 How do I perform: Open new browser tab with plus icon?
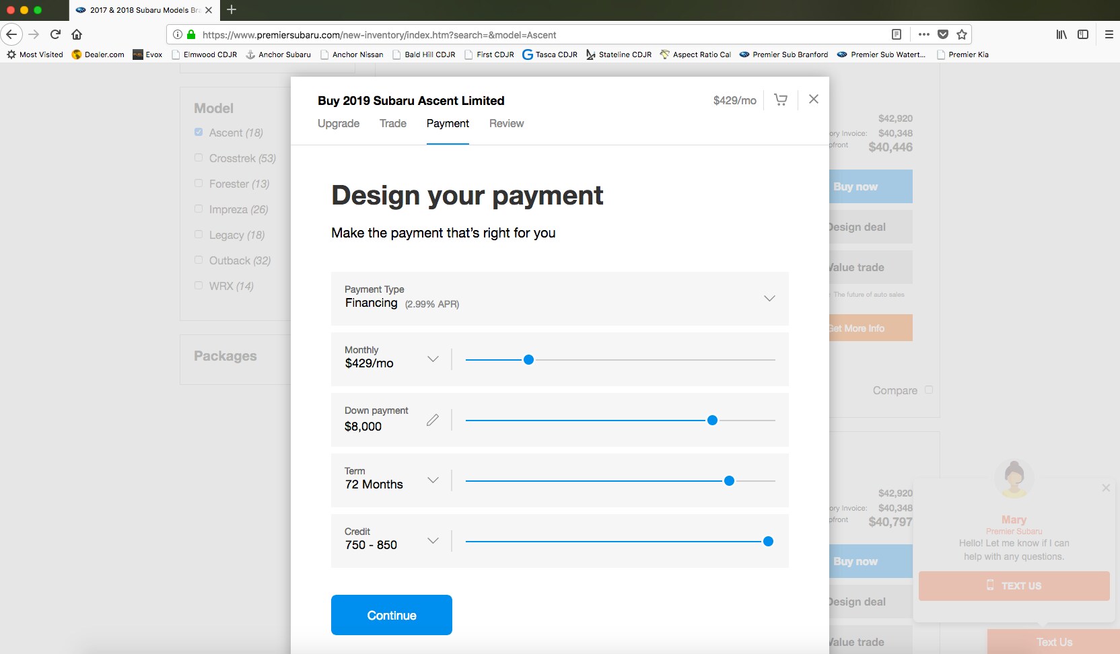click(x=232, y=9)
